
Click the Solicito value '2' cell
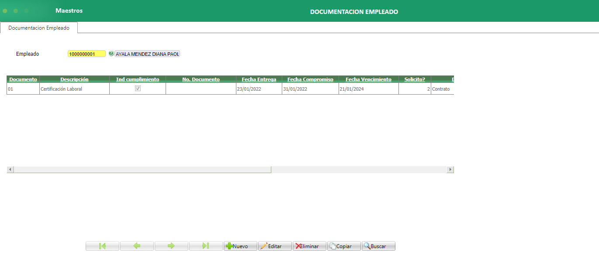[x=415, y=89]
